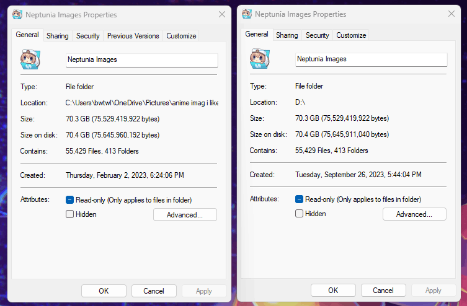Click the title bar folder icon in the left Properties window

coord(17,15)
